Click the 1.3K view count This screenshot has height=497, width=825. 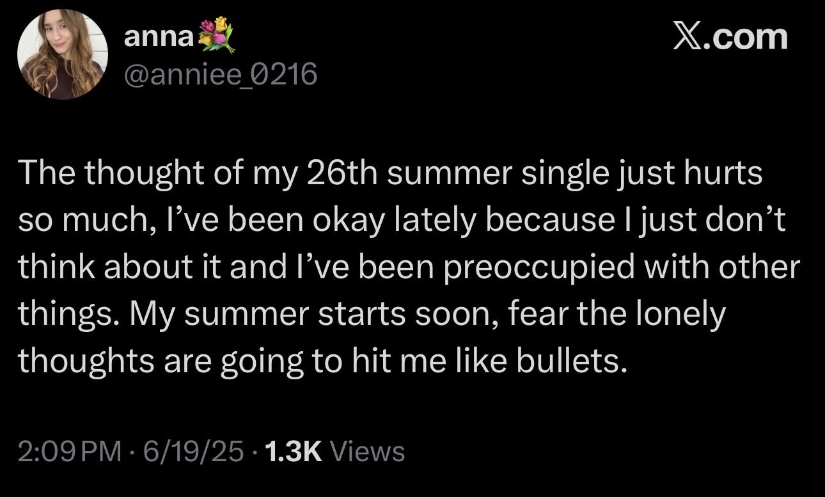(291, 451)
